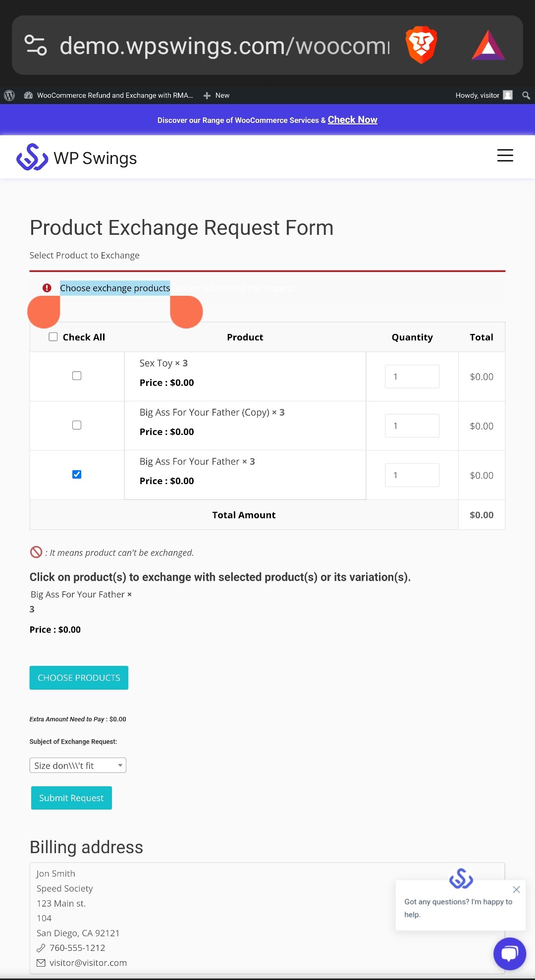Tap the Brave shields lion icon
535x980 pixels.
click(421, 45)
